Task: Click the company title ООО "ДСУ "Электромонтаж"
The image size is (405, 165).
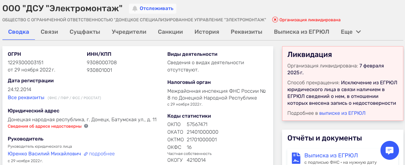Action: (x=63, y=8)
